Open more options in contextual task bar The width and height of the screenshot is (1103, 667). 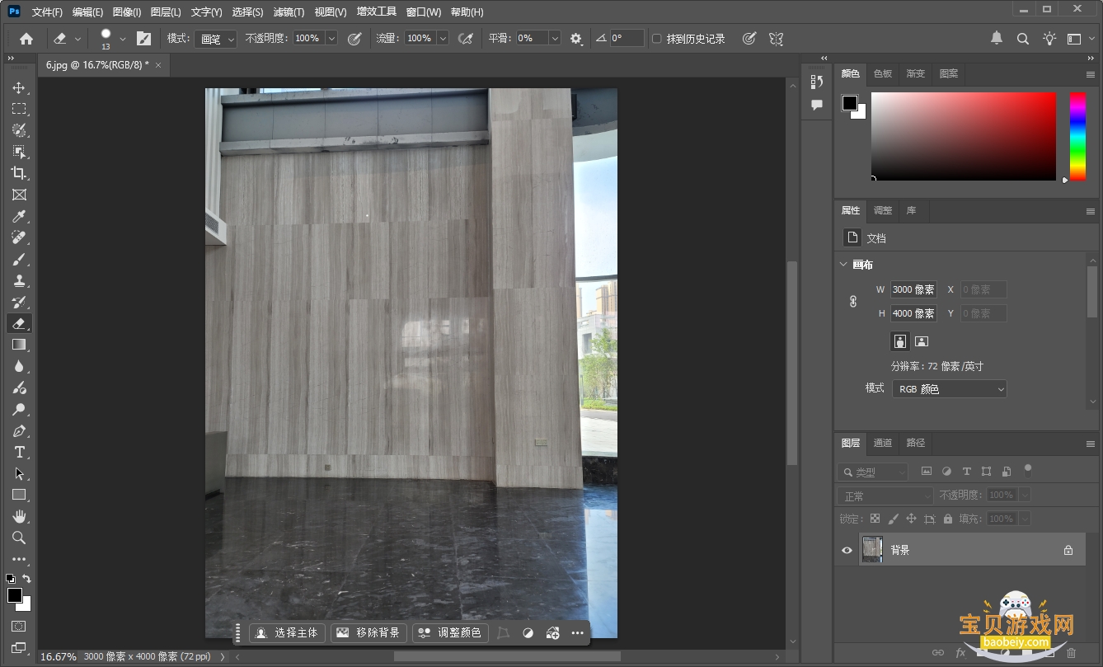tap(577, 633)
